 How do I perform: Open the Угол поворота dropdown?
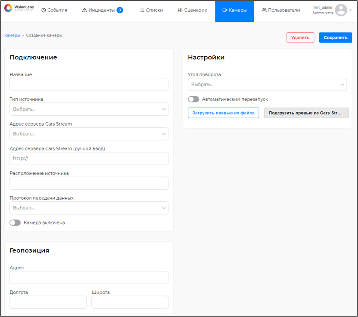(x=267, y=85)
